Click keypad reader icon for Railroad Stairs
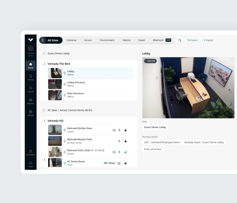The image size is (237, 203). 114,152
